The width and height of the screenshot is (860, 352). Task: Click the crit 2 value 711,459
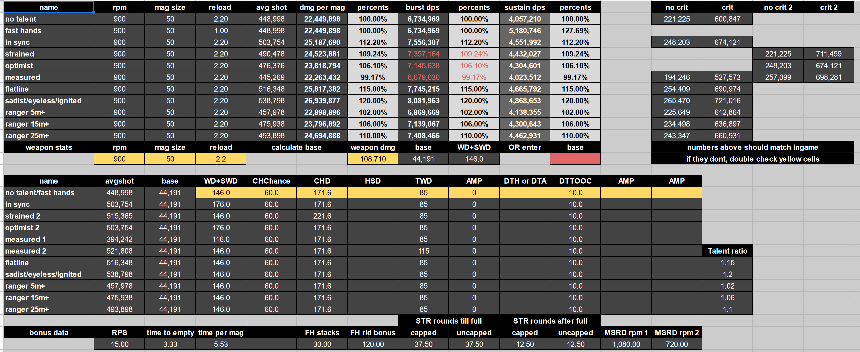click(x=829, y=54)
